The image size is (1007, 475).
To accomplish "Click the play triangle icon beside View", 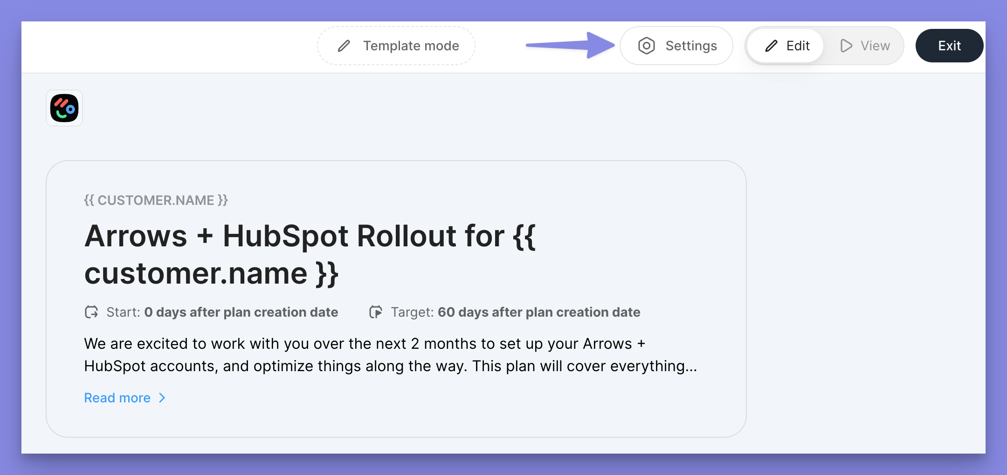I will point(846,46).
